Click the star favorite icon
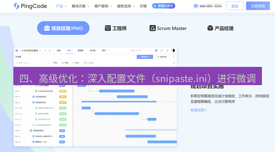This screenshot has width=275, height=152. [x=45, y=50]
